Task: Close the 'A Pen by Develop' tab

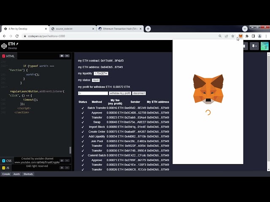Action: click(x=46, y=29)
